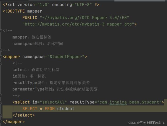Click the resultType attribute name on select tag
This screenshot has height=126, width=167.
(x=82, y=102)
